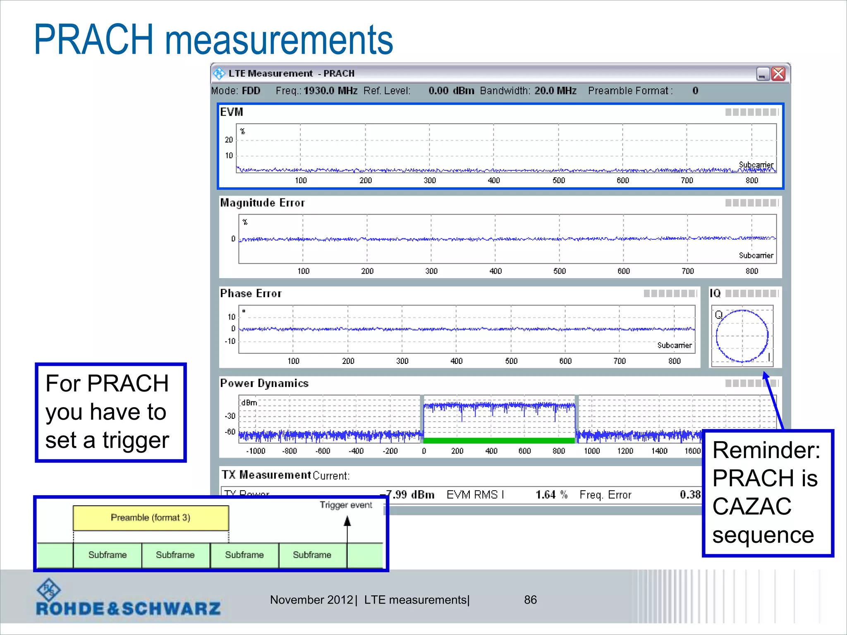Click the Preamble Format value 0
Image resolution: width=847 pixels, height=635 pixels.
point(695,91)
